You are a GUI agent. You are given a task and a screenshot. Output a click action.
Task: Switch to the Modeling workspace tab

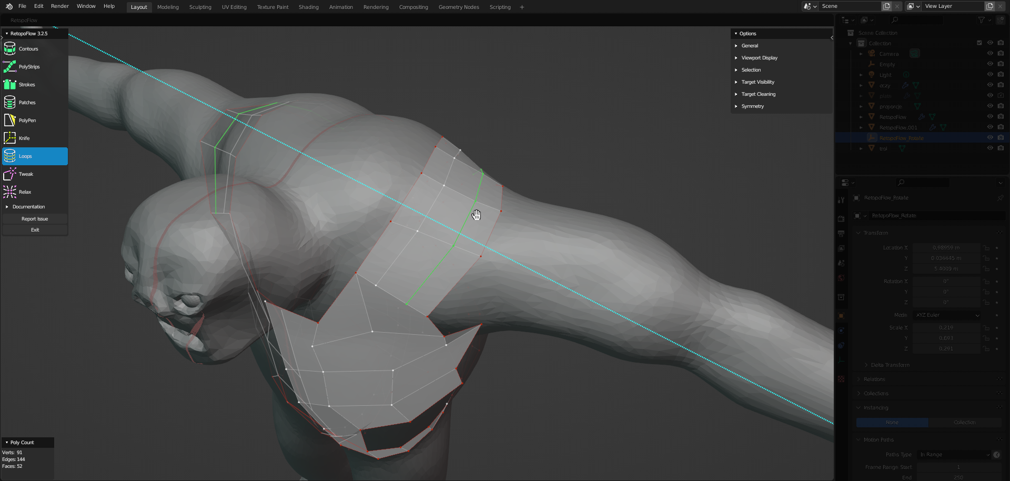(x=168, y=7)
